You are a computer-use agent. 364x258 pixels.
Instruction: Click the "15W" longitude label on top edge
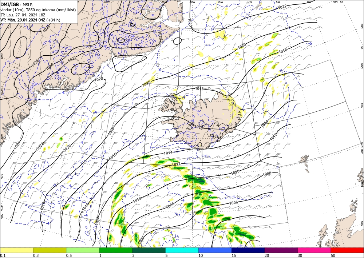tap(220, 2)
